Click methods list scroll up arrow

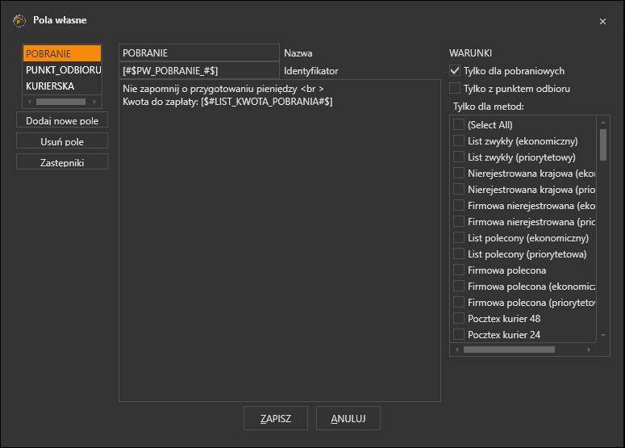coord(603,122)
